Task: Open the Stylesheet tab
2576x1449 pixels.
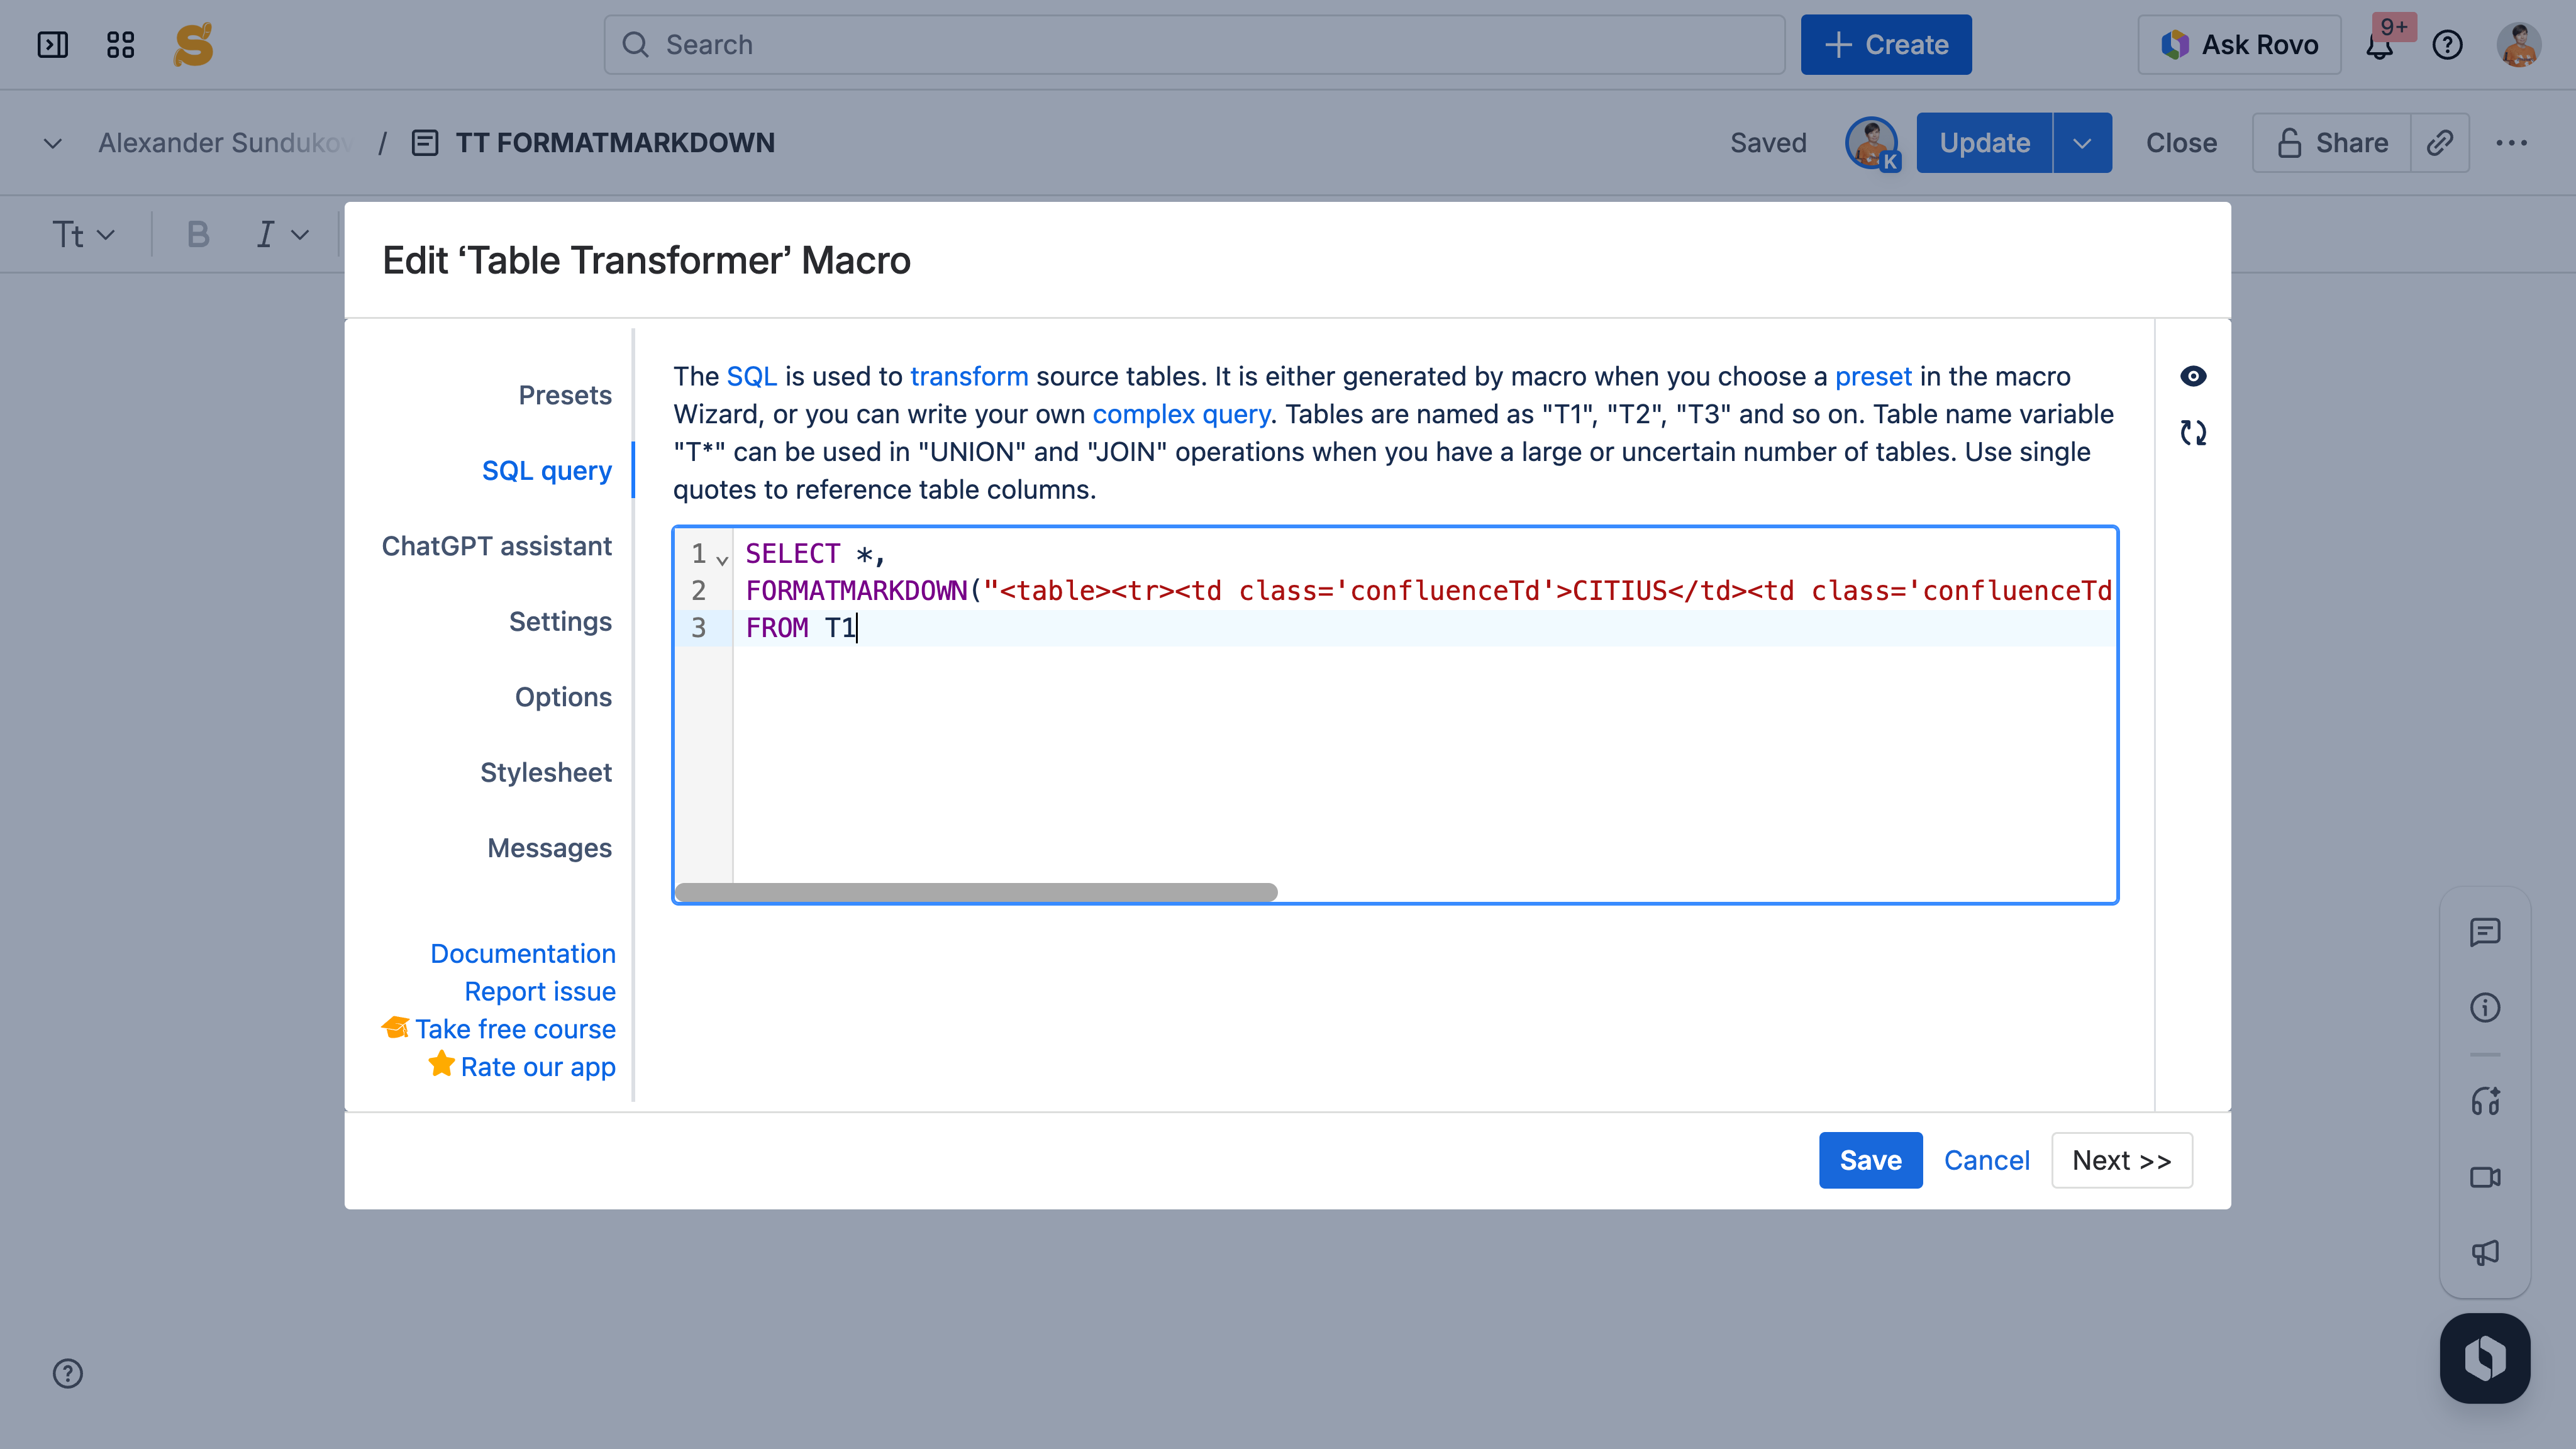Action: tap(545, 772)
